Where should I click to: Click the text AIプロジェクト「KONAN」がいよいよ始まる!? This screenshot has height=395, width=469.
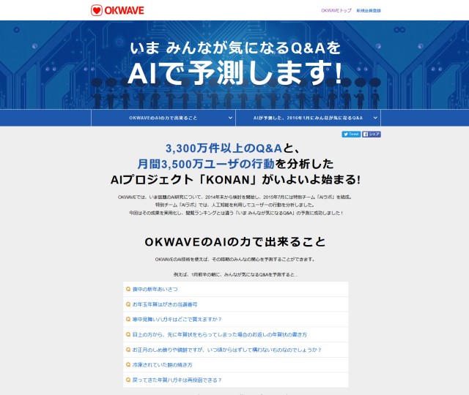[x=235, y=180]
